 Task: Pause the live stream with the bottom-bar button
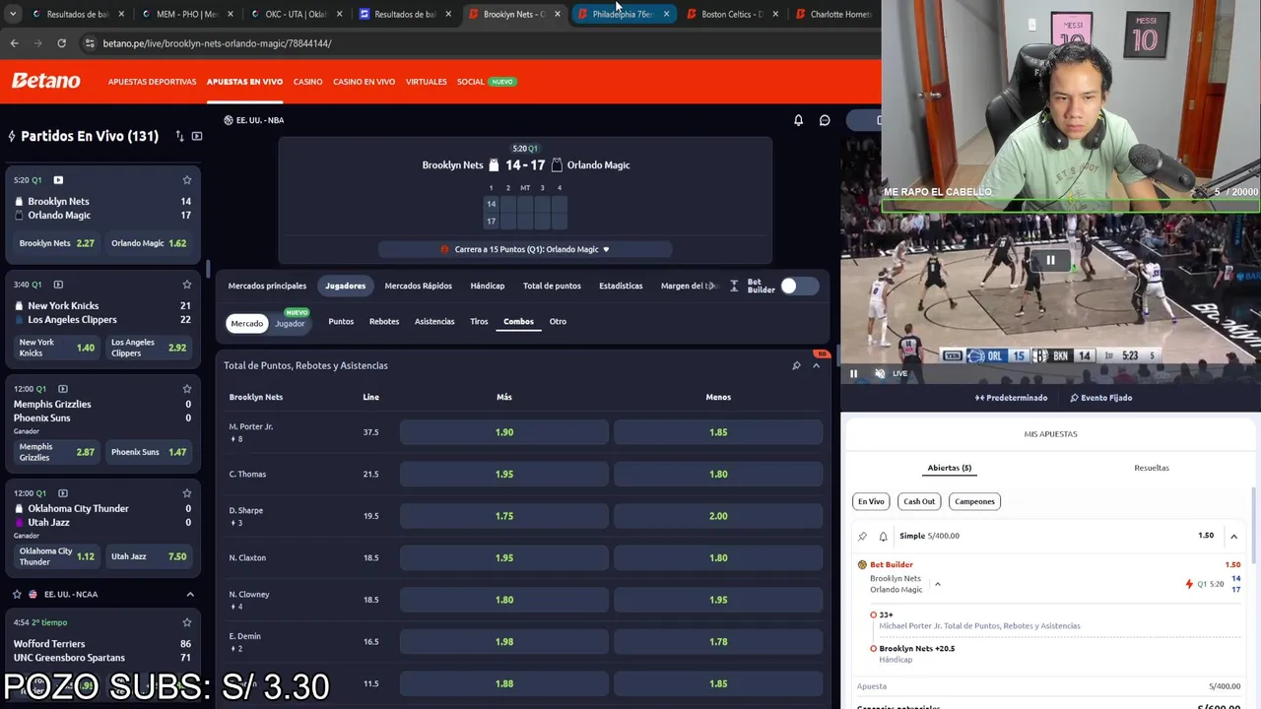coord(853,374)
